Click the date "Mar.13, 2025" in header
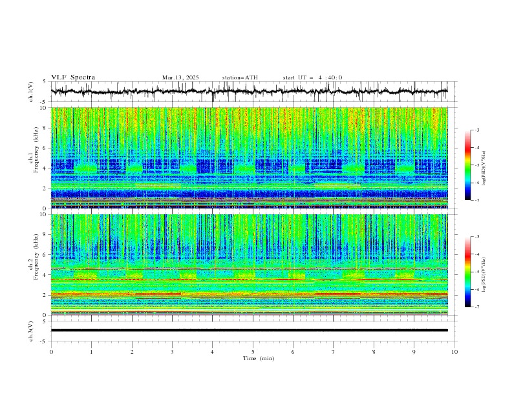512x395 pixels. [180, 77]
